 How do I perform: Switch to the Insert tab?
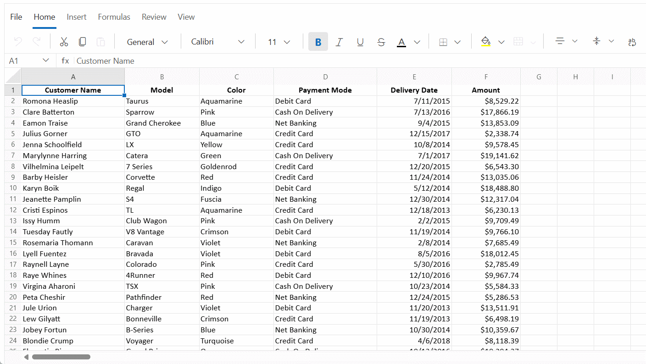point(77,17)
